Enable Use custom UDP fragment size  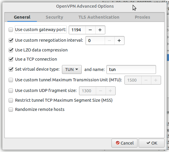pos(11,90)
